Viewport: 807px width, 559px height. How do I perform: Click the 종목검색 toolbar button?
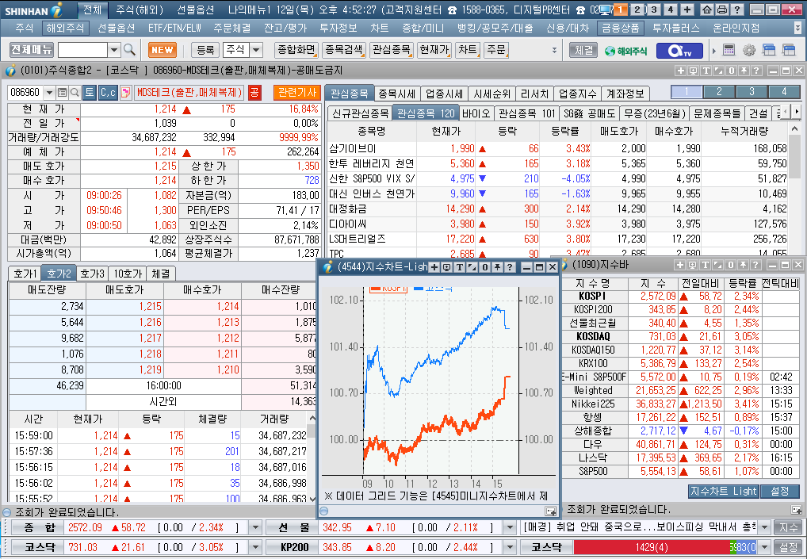tap(344, 50)
